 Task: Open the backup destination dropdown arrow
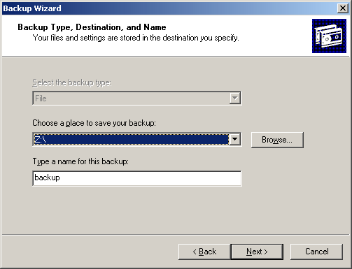(234, 139)
